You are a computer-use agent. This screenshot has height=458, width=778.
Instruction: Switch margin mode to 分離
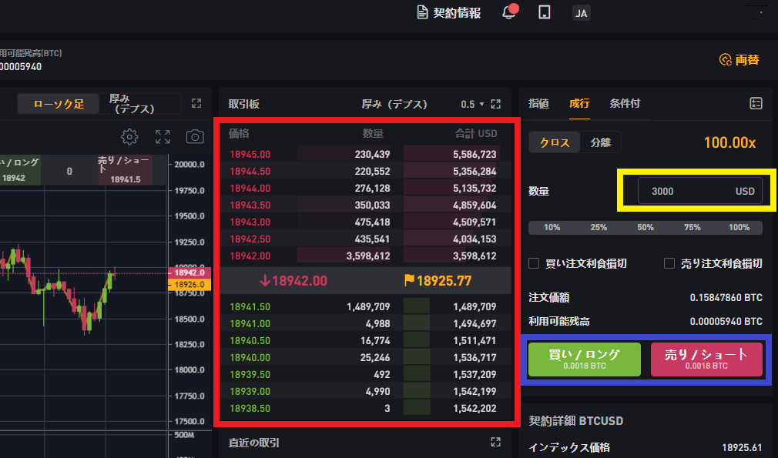click(x=600, y=142)
